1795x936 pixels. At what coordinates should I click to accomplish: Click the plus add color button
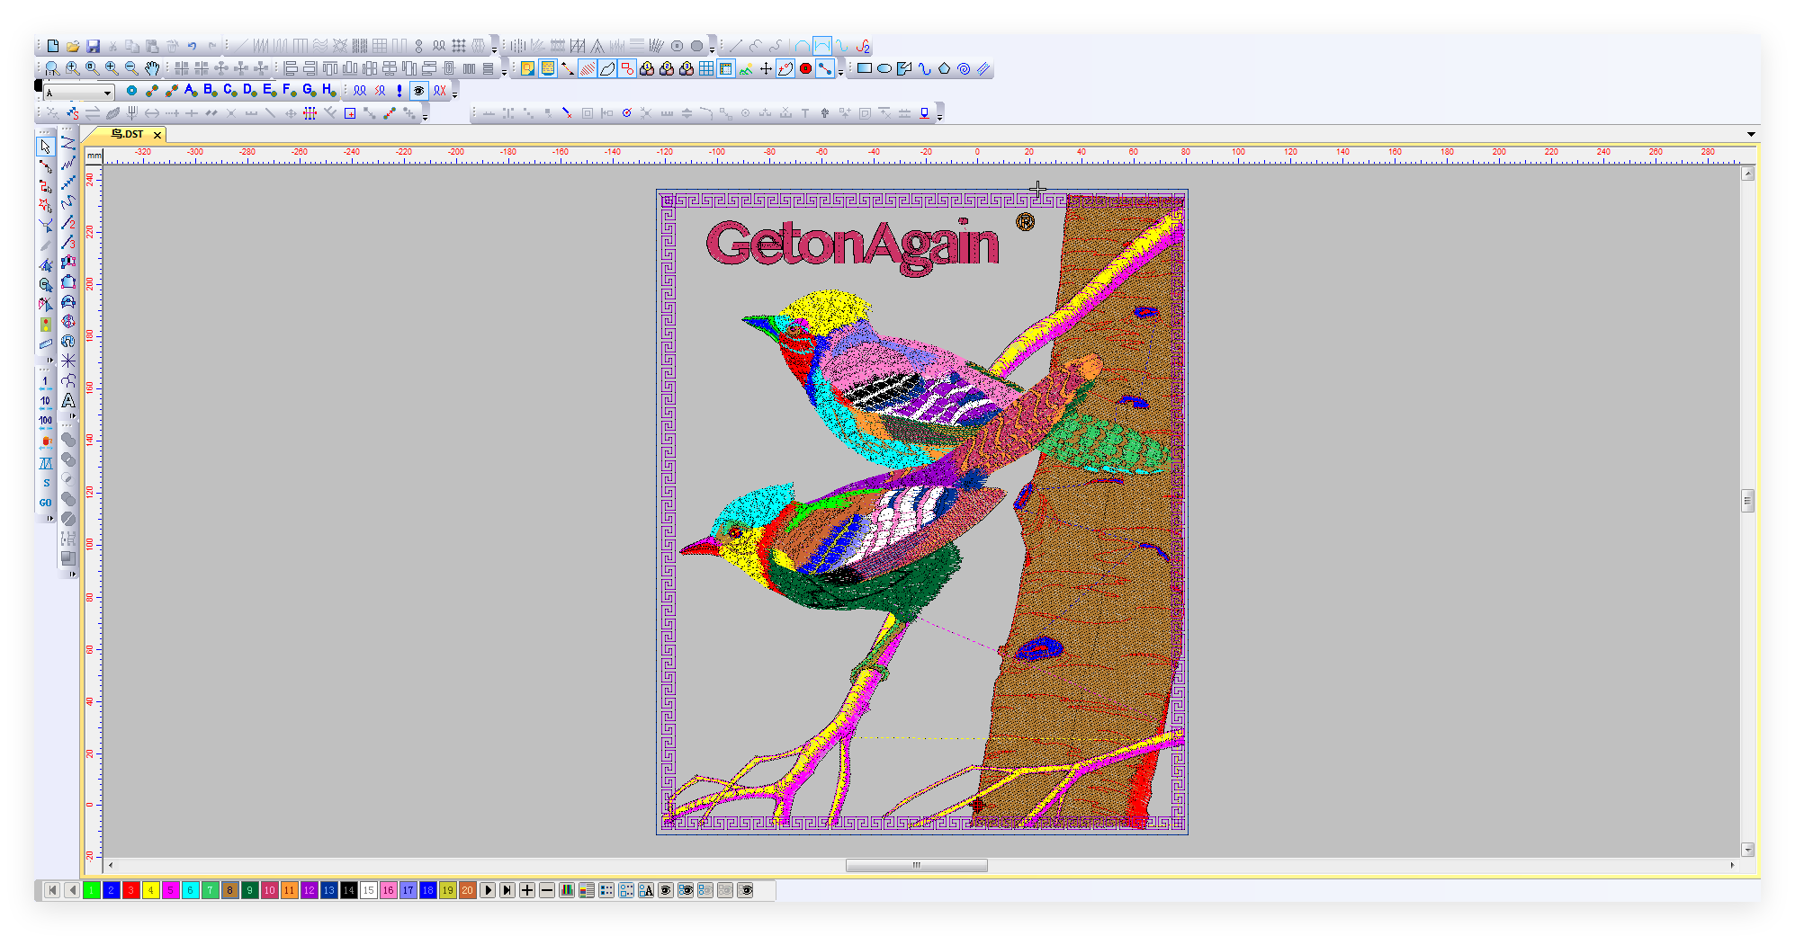[x=527, y=890]
